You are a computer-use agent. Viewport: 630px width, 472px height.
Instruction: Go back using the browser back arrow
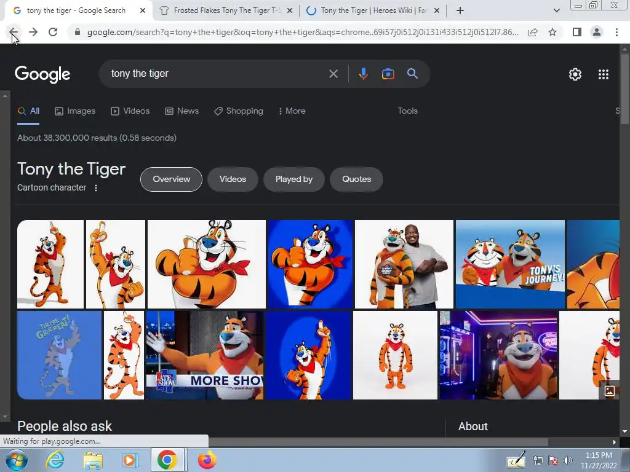click(14, 32)
